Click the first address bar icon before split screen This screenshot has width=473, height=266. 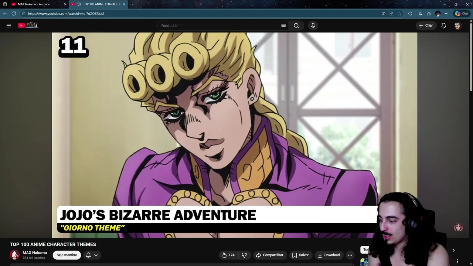click(384, 13)
